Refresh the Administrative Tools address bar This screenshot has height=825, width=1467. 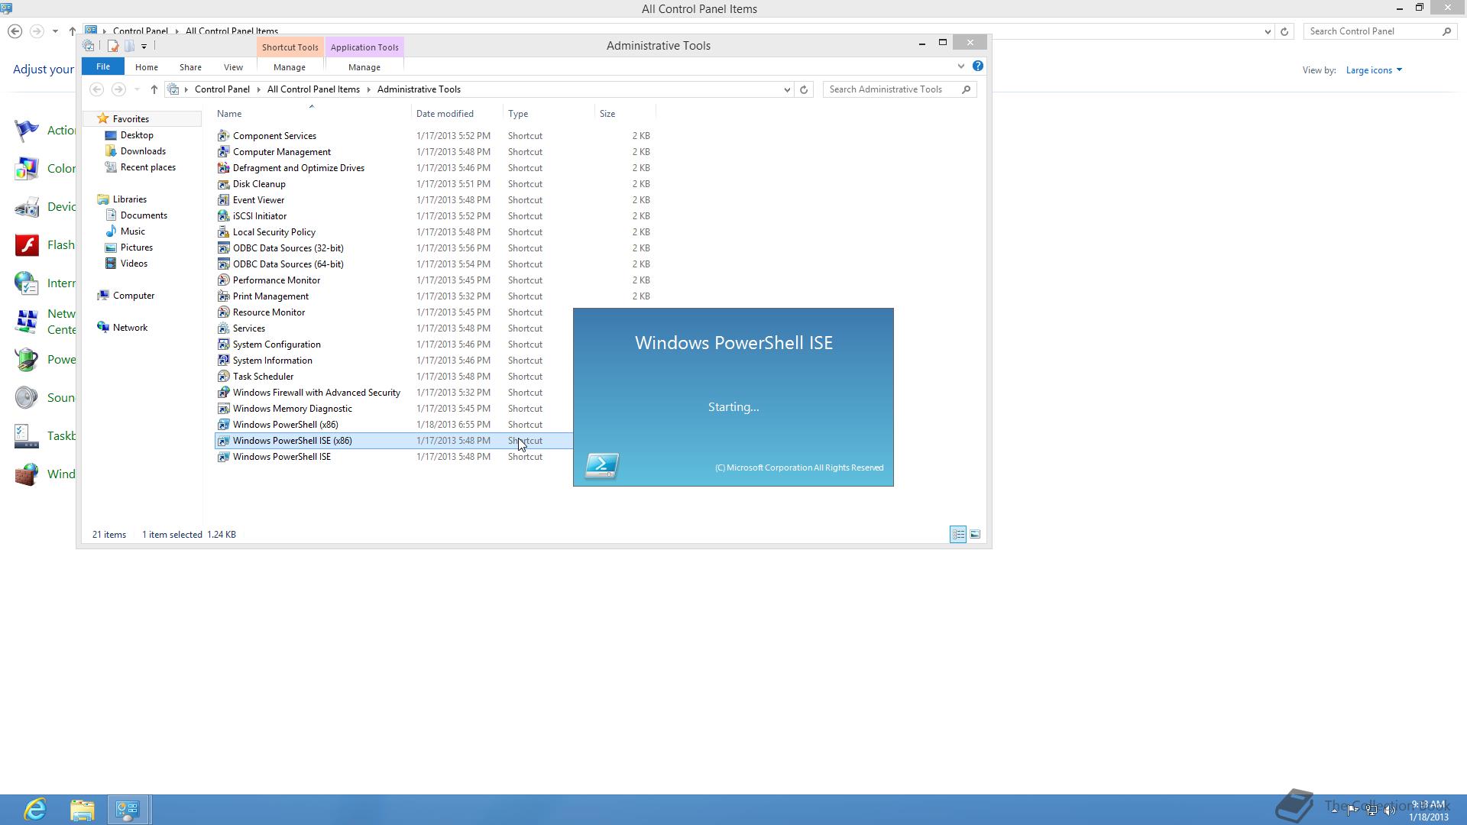pos(803,89)
